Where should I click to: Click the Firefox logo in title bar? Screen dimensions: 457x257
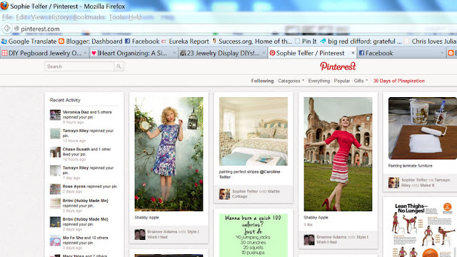4,6
